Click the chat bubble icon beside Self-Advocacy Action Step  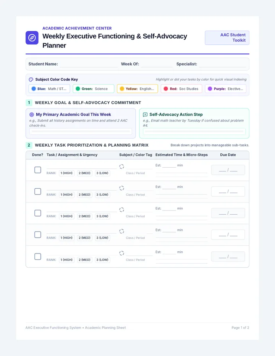pos(146,115)
